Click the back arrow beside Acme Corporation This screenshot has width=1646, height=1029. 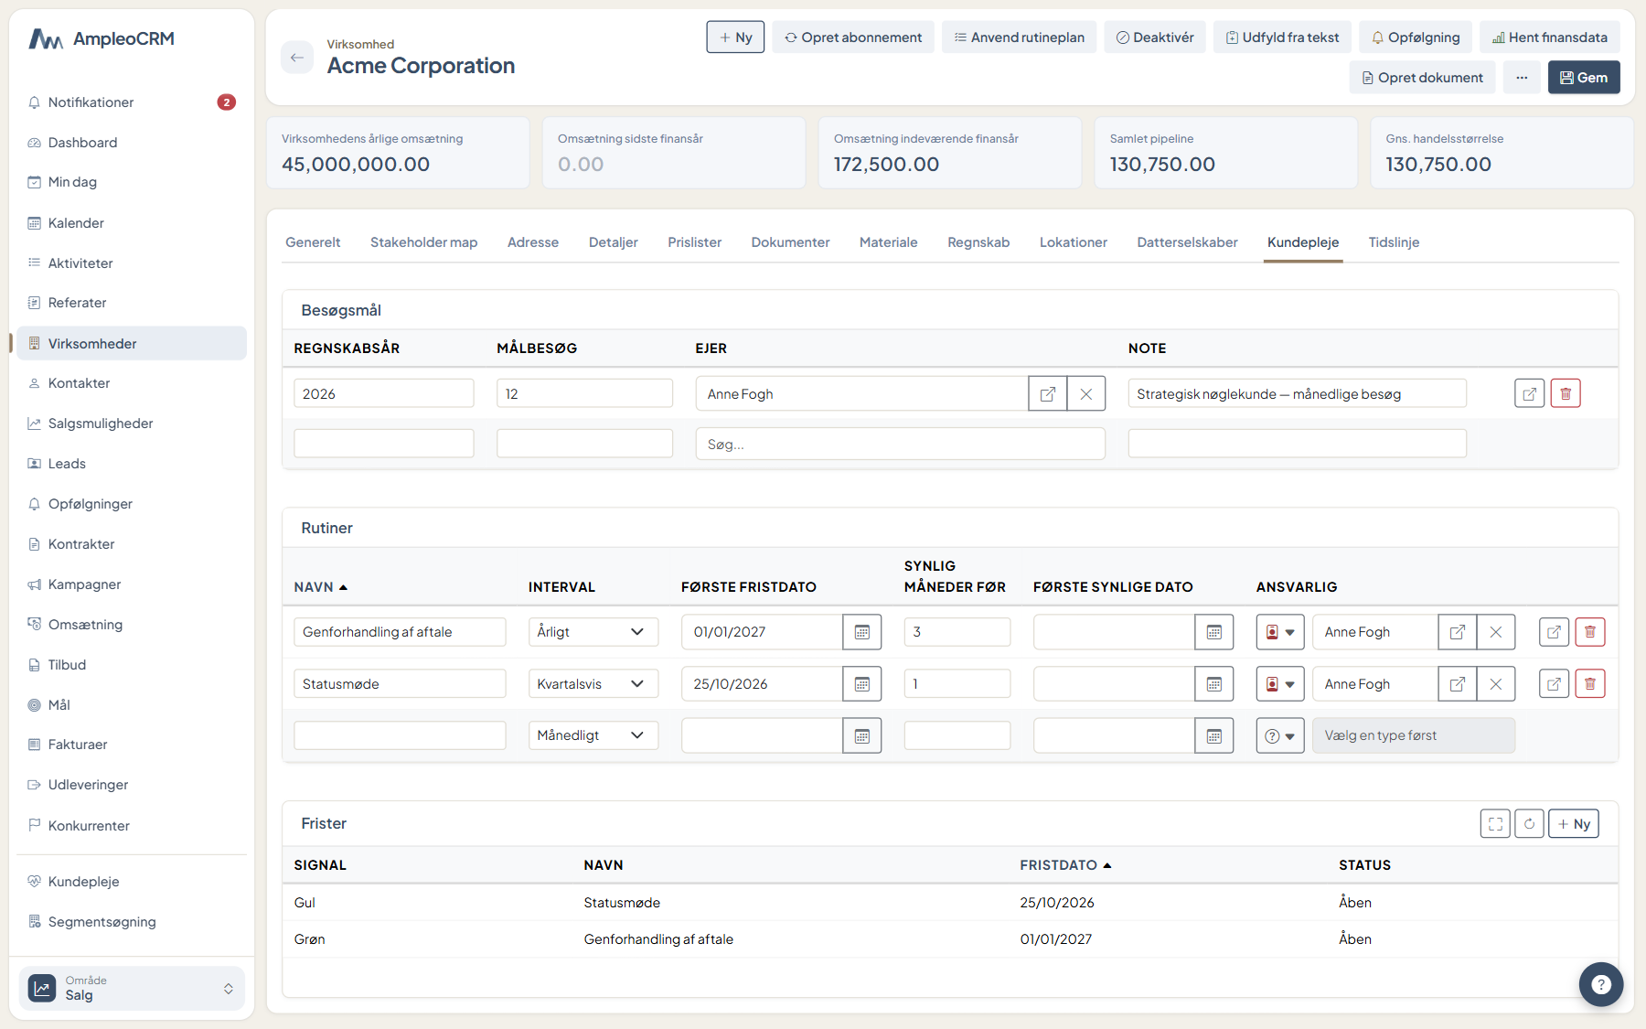pyautogui.click(x=296, y=58)
